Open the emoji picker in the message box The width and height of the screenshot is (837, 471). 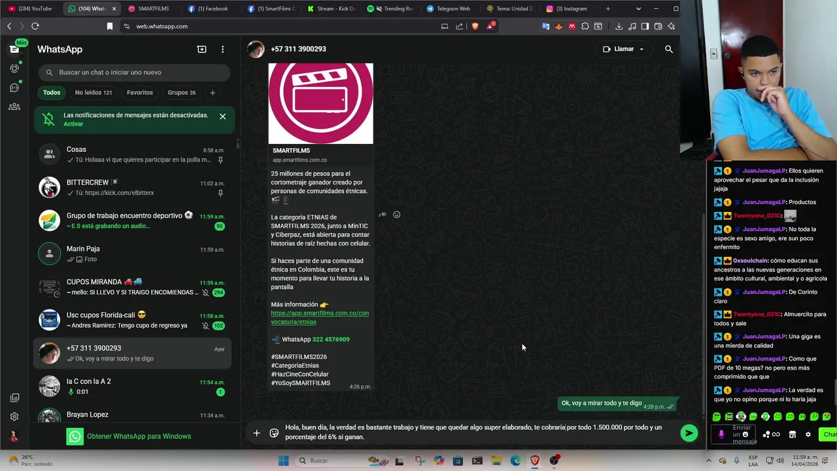point(274,433)
